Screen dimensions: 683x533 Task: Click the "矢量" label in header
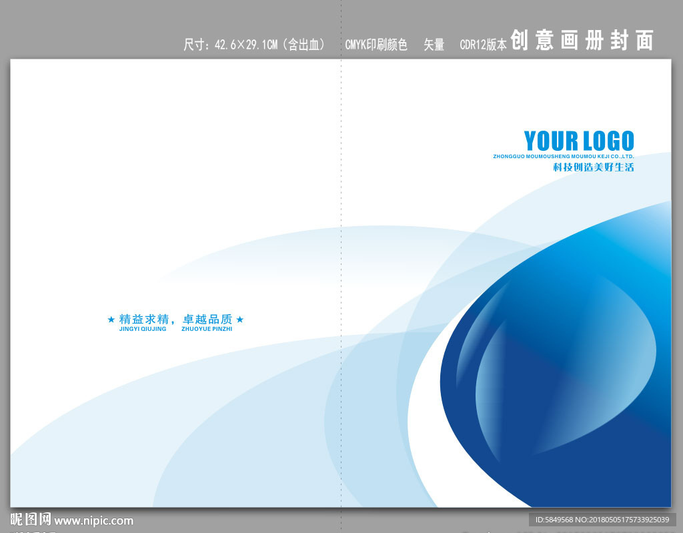(x=434, y=45)
